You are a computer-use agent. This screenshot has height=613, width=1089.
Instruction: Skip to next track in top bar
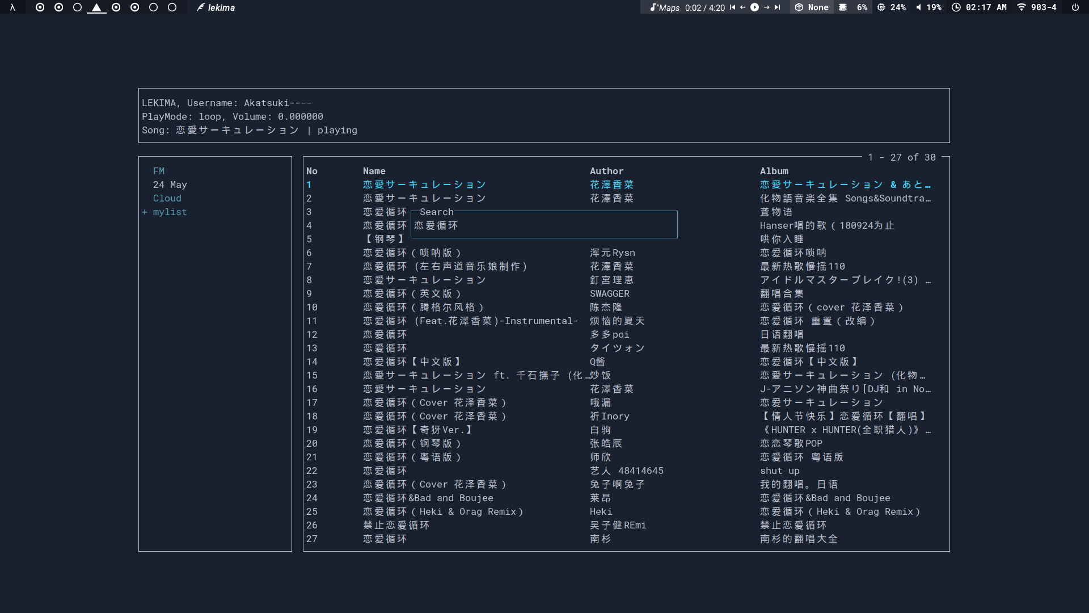coord(778,7)
